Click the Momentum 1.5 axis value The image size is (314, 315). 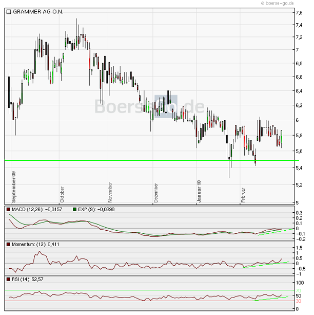pos(299,248)
